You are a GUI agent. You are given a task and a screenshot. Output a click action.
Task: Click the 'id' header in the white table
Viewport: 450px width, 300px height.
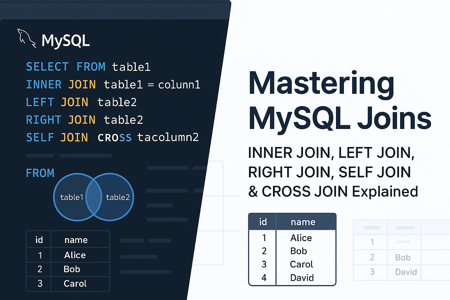tap(263, 222)
